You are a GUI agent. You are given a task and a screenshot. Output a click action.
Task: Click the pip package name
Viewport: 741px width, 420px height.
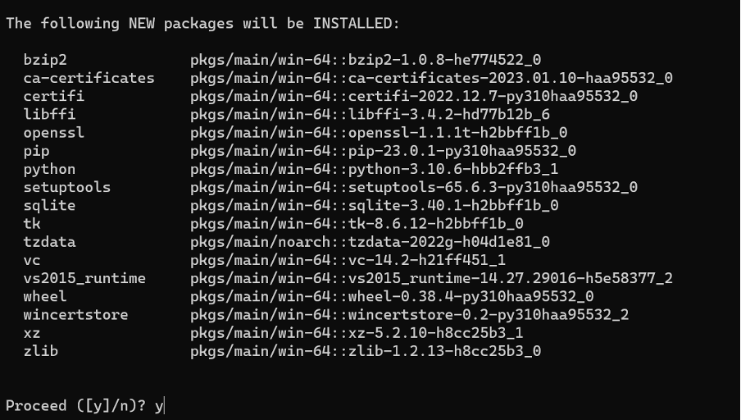pyautogui.click(x=37, y=151)
